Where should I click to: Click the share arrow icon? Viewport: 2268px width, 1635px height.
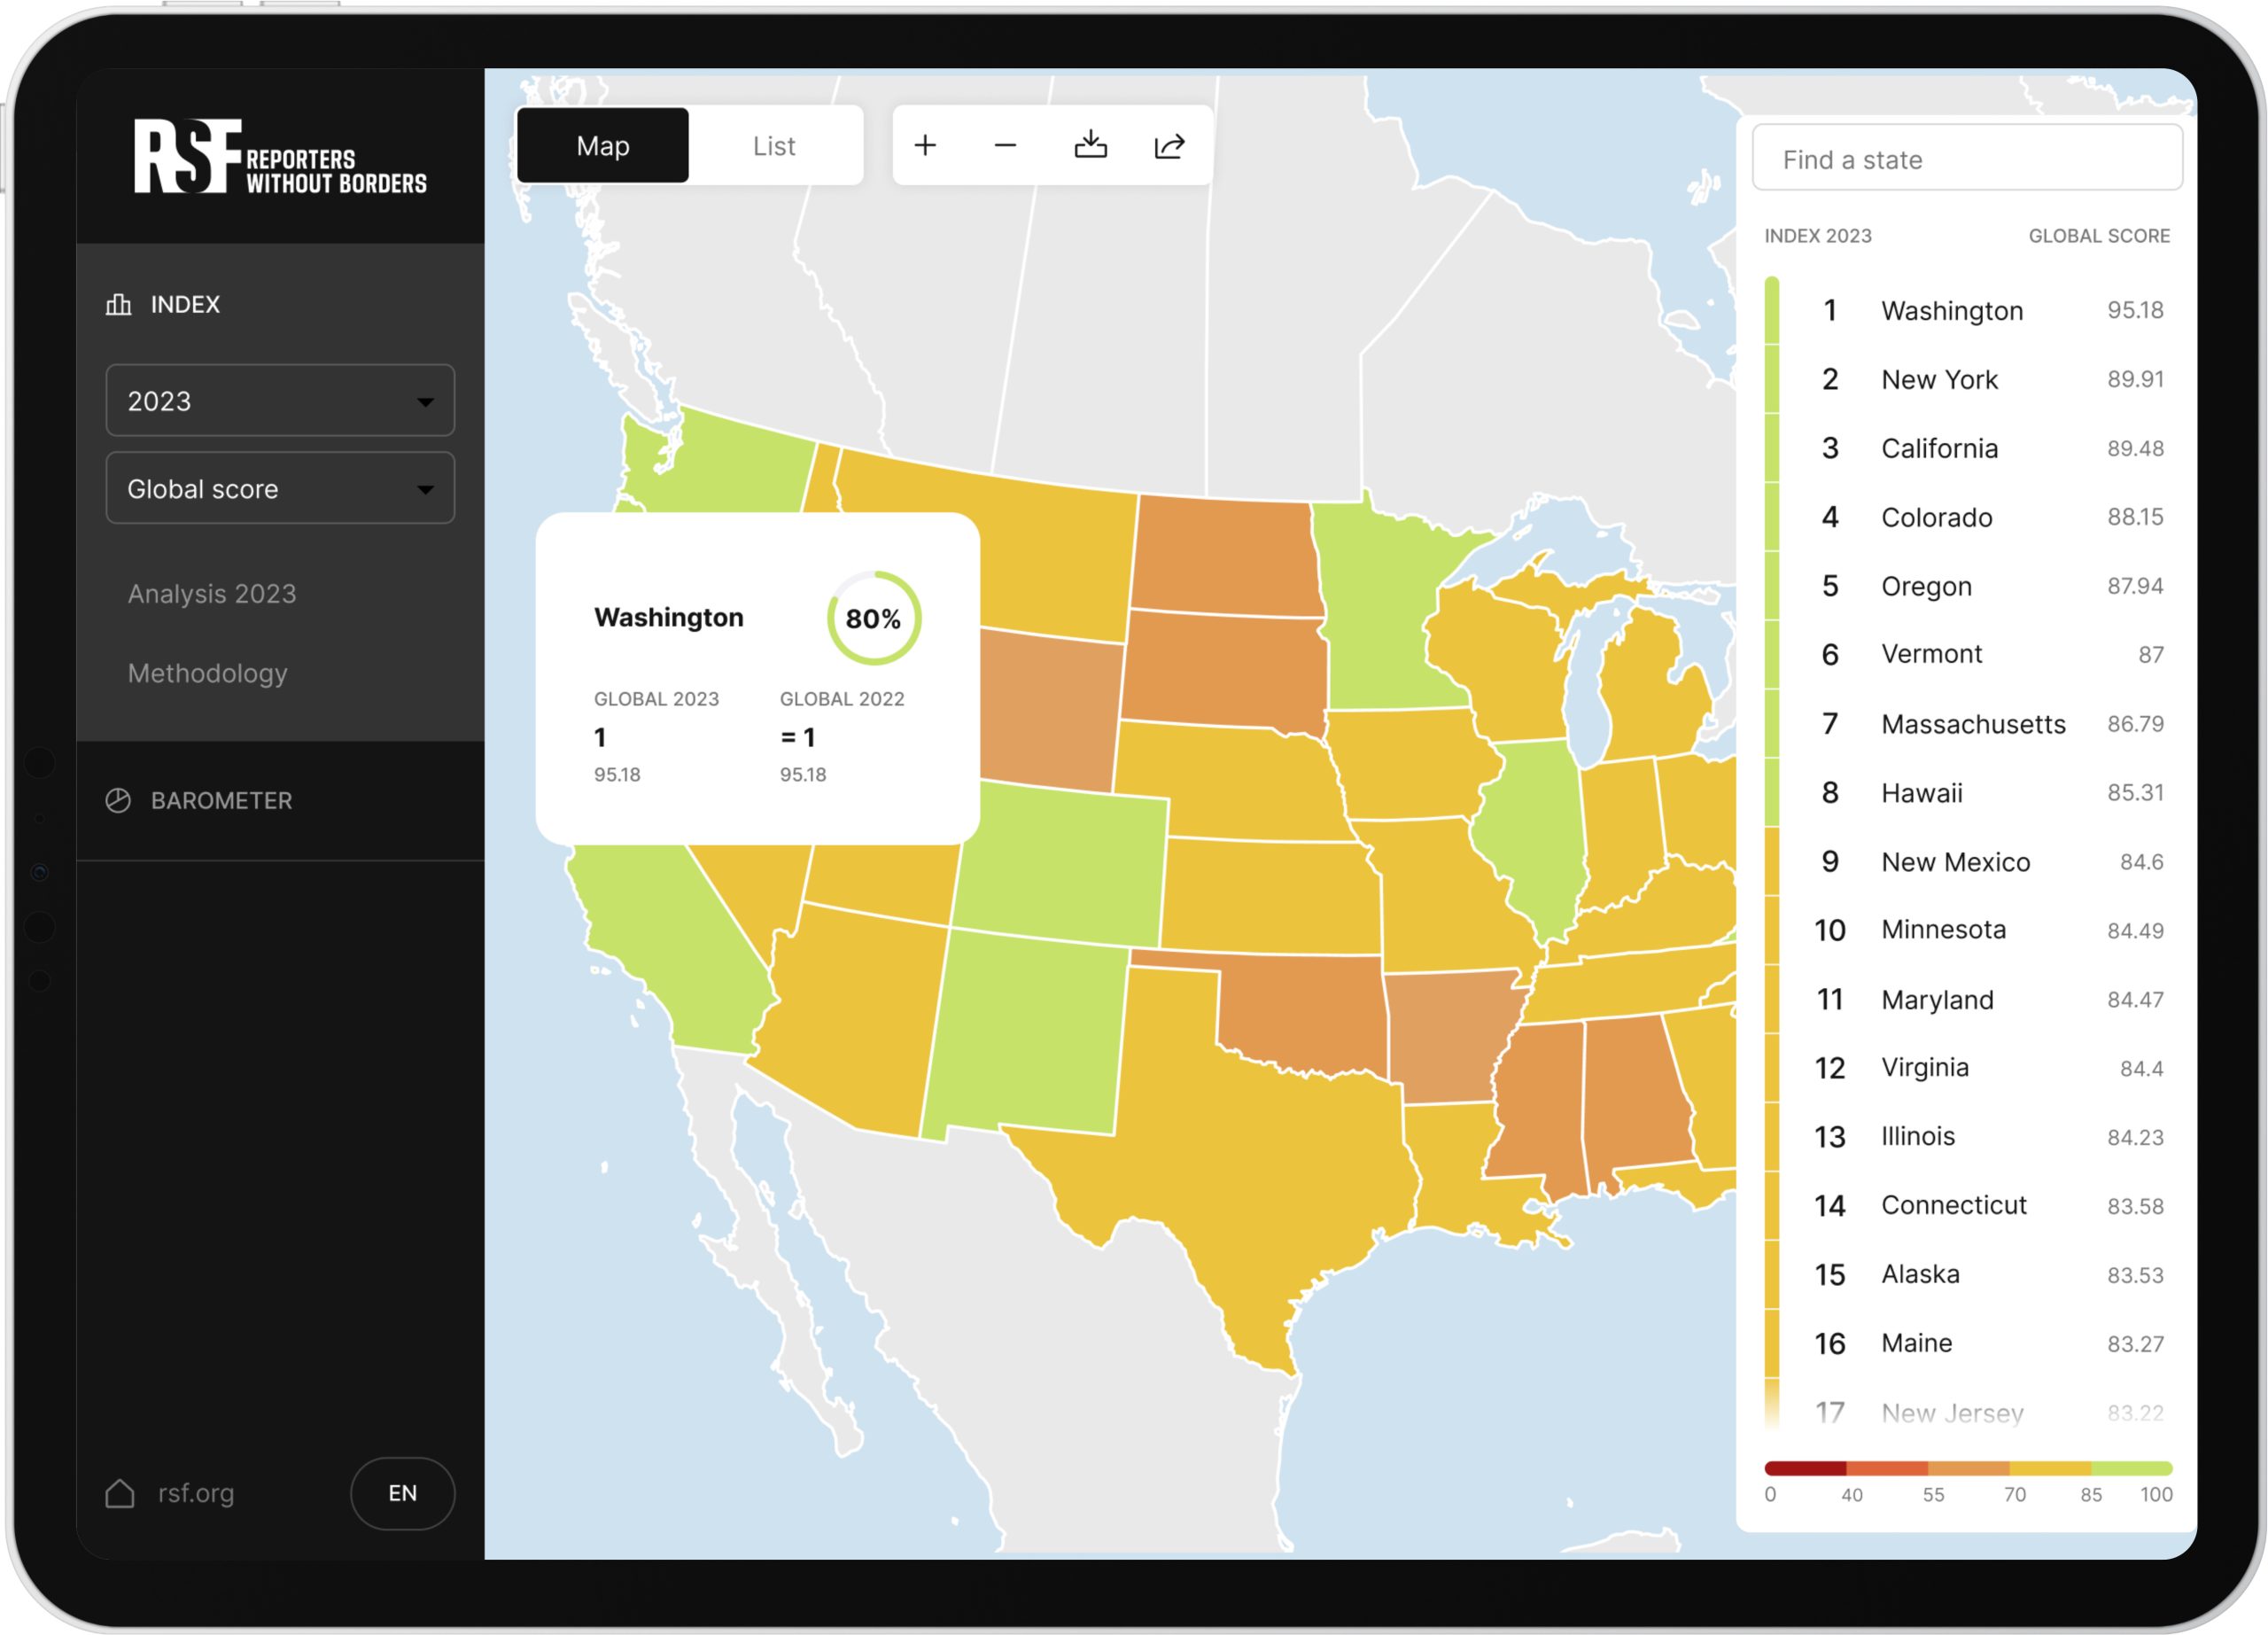click(1169, 146)
